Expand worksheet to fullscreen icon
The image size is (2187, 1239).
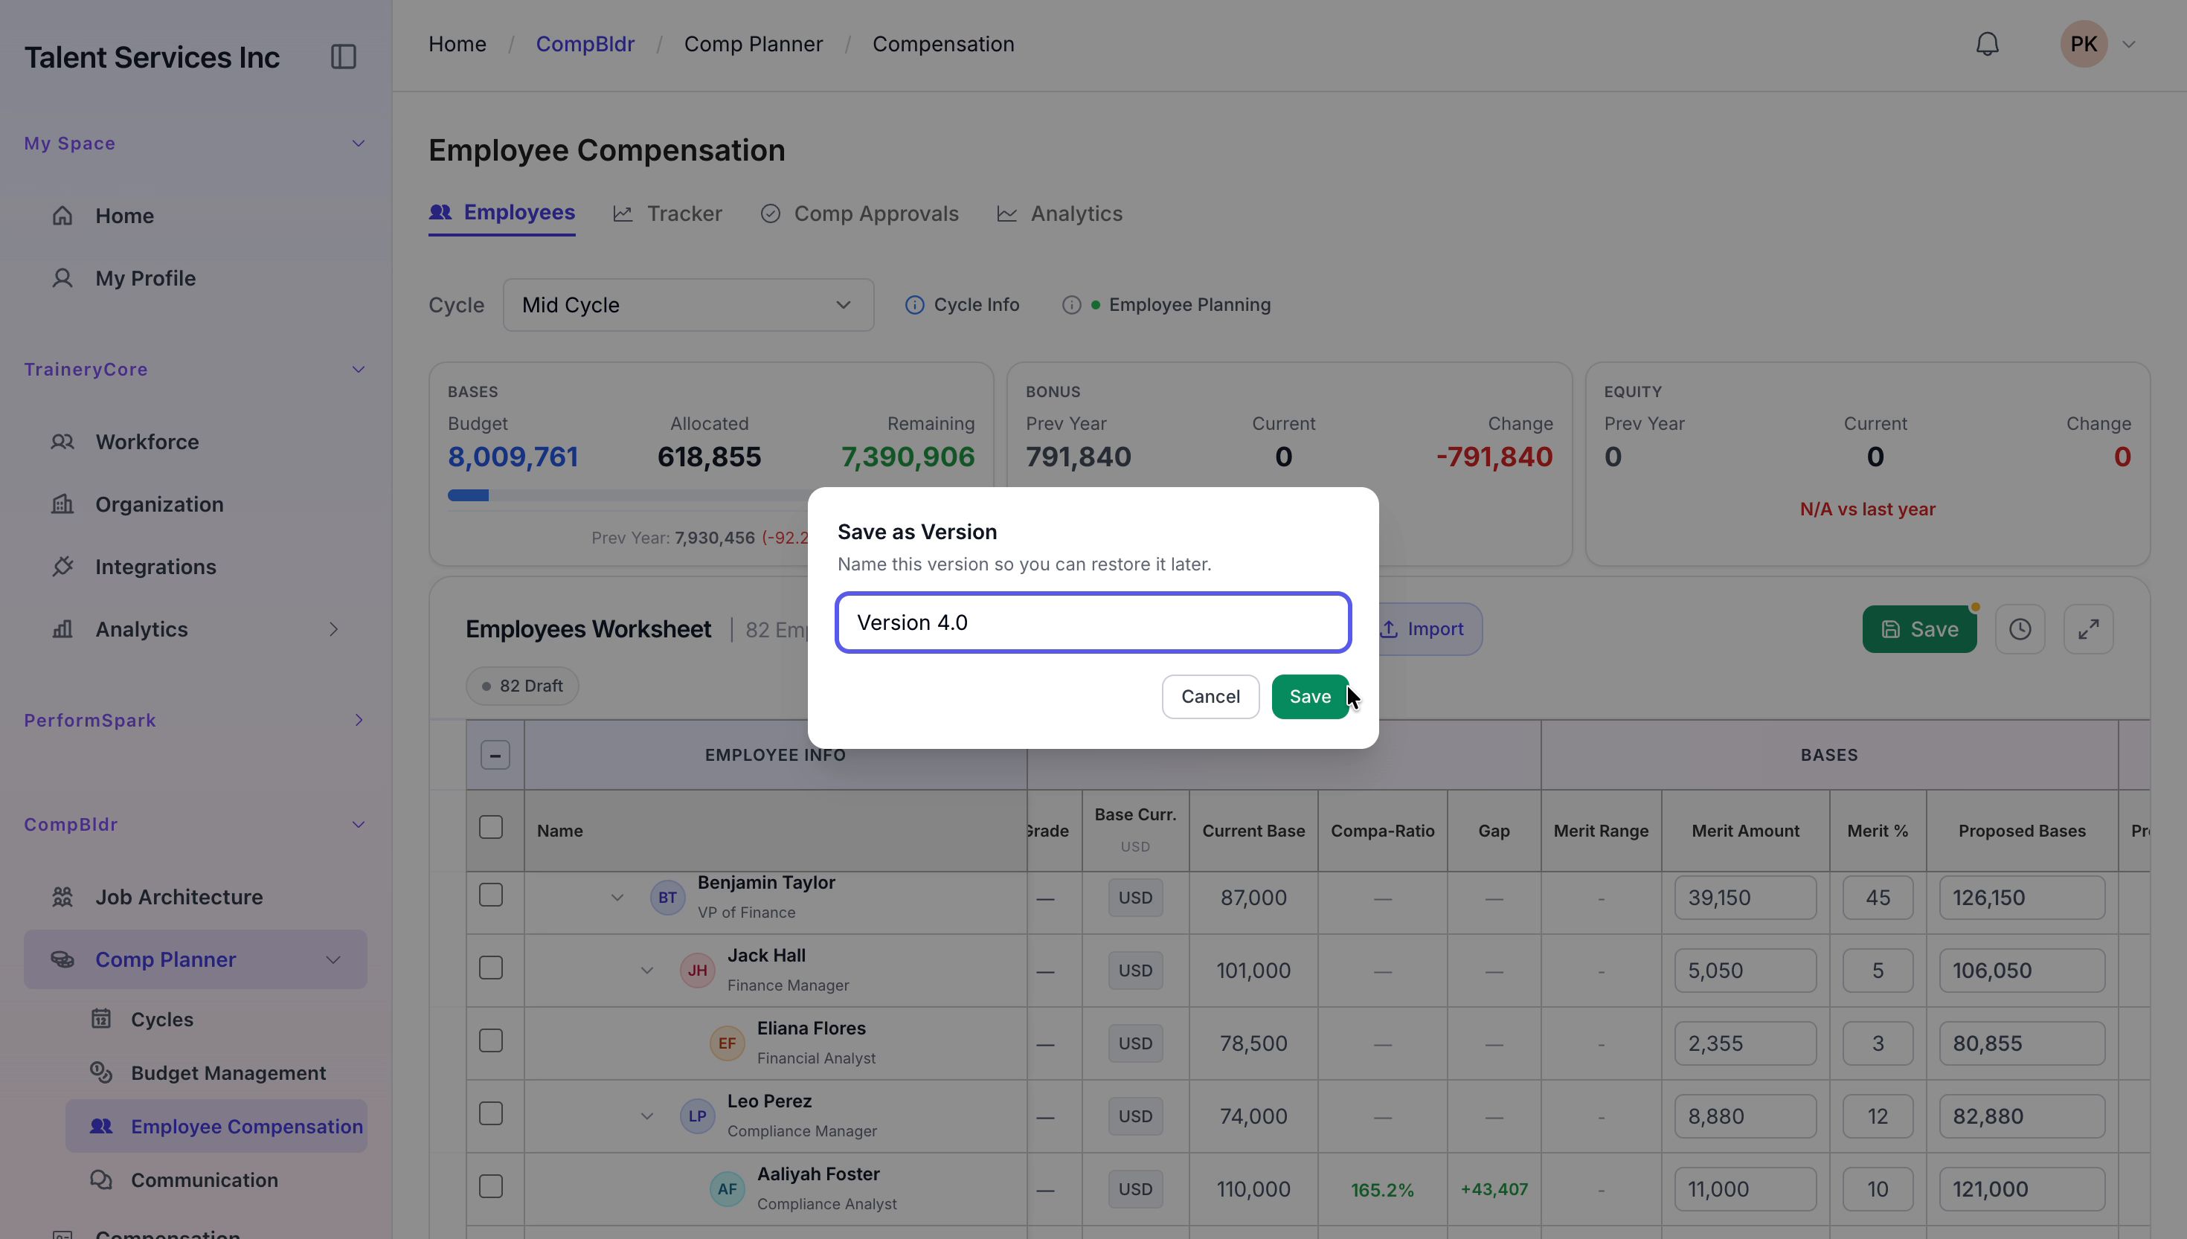click(x=2088, y=629)
